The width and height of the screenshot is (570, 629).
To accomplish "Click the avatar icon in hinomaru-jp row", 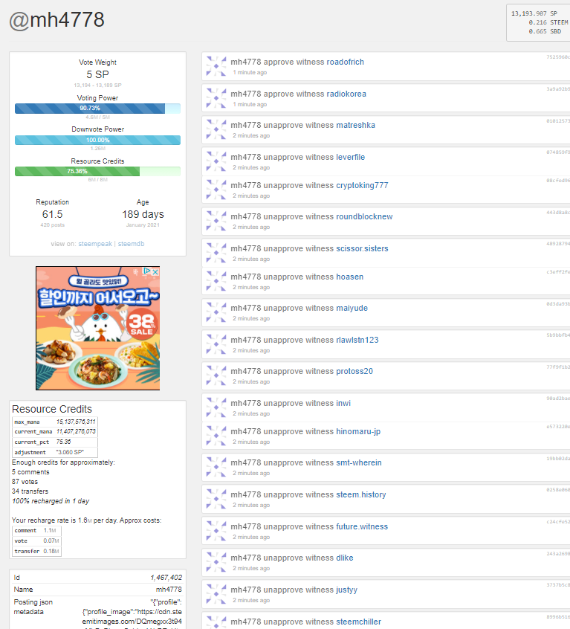I will click(x=216, y=436).
